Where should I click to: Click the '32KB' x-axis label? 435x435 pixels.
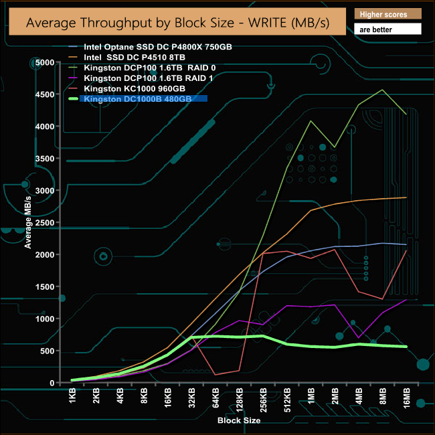tap(191, 398)
